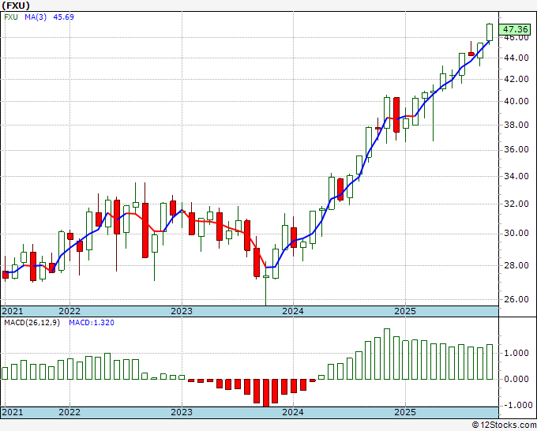Click 2022 on the price chart timeline
The width and height of the screenshot is (537, 431).
pos(69,311)
